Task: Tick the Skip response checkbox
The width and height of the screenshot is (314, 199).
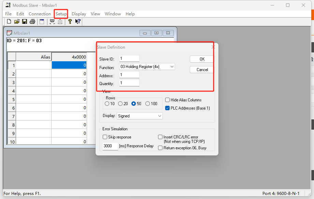Action: [x=105, y=137]
